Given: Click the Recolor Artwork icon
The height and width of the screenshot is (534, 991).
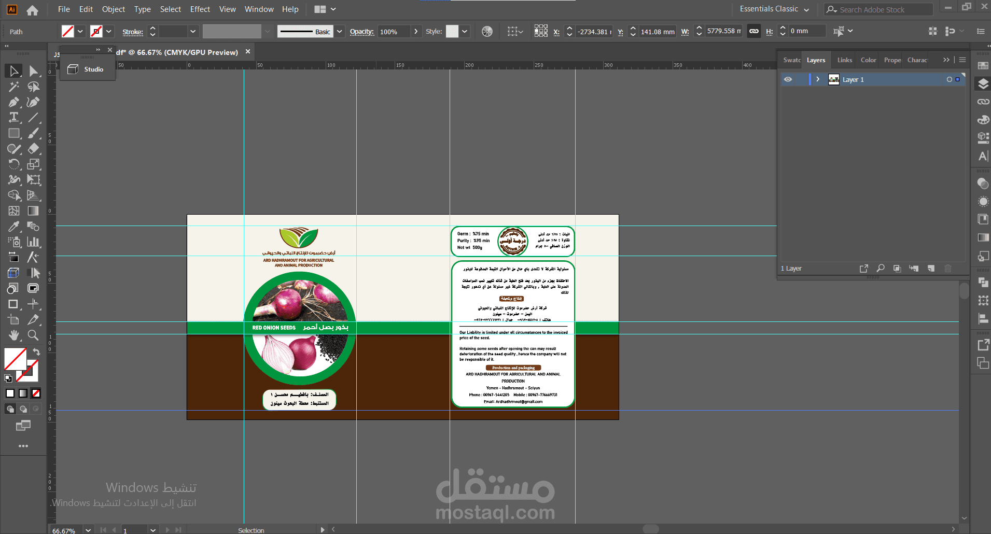Looking at the screenshot, I should tap(487, 32).
